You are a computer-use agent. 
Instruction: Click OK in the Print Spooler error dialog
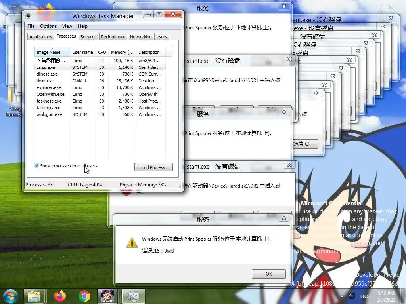tap(269, 274)
